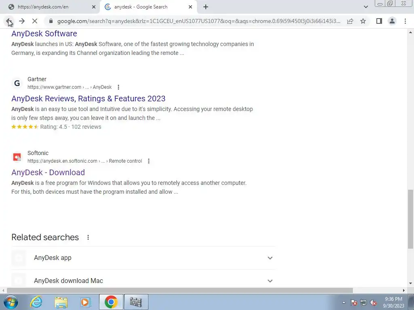Click the vertical scrollbar thumb
The image size is (414, 310).
[x=410, y=219]
